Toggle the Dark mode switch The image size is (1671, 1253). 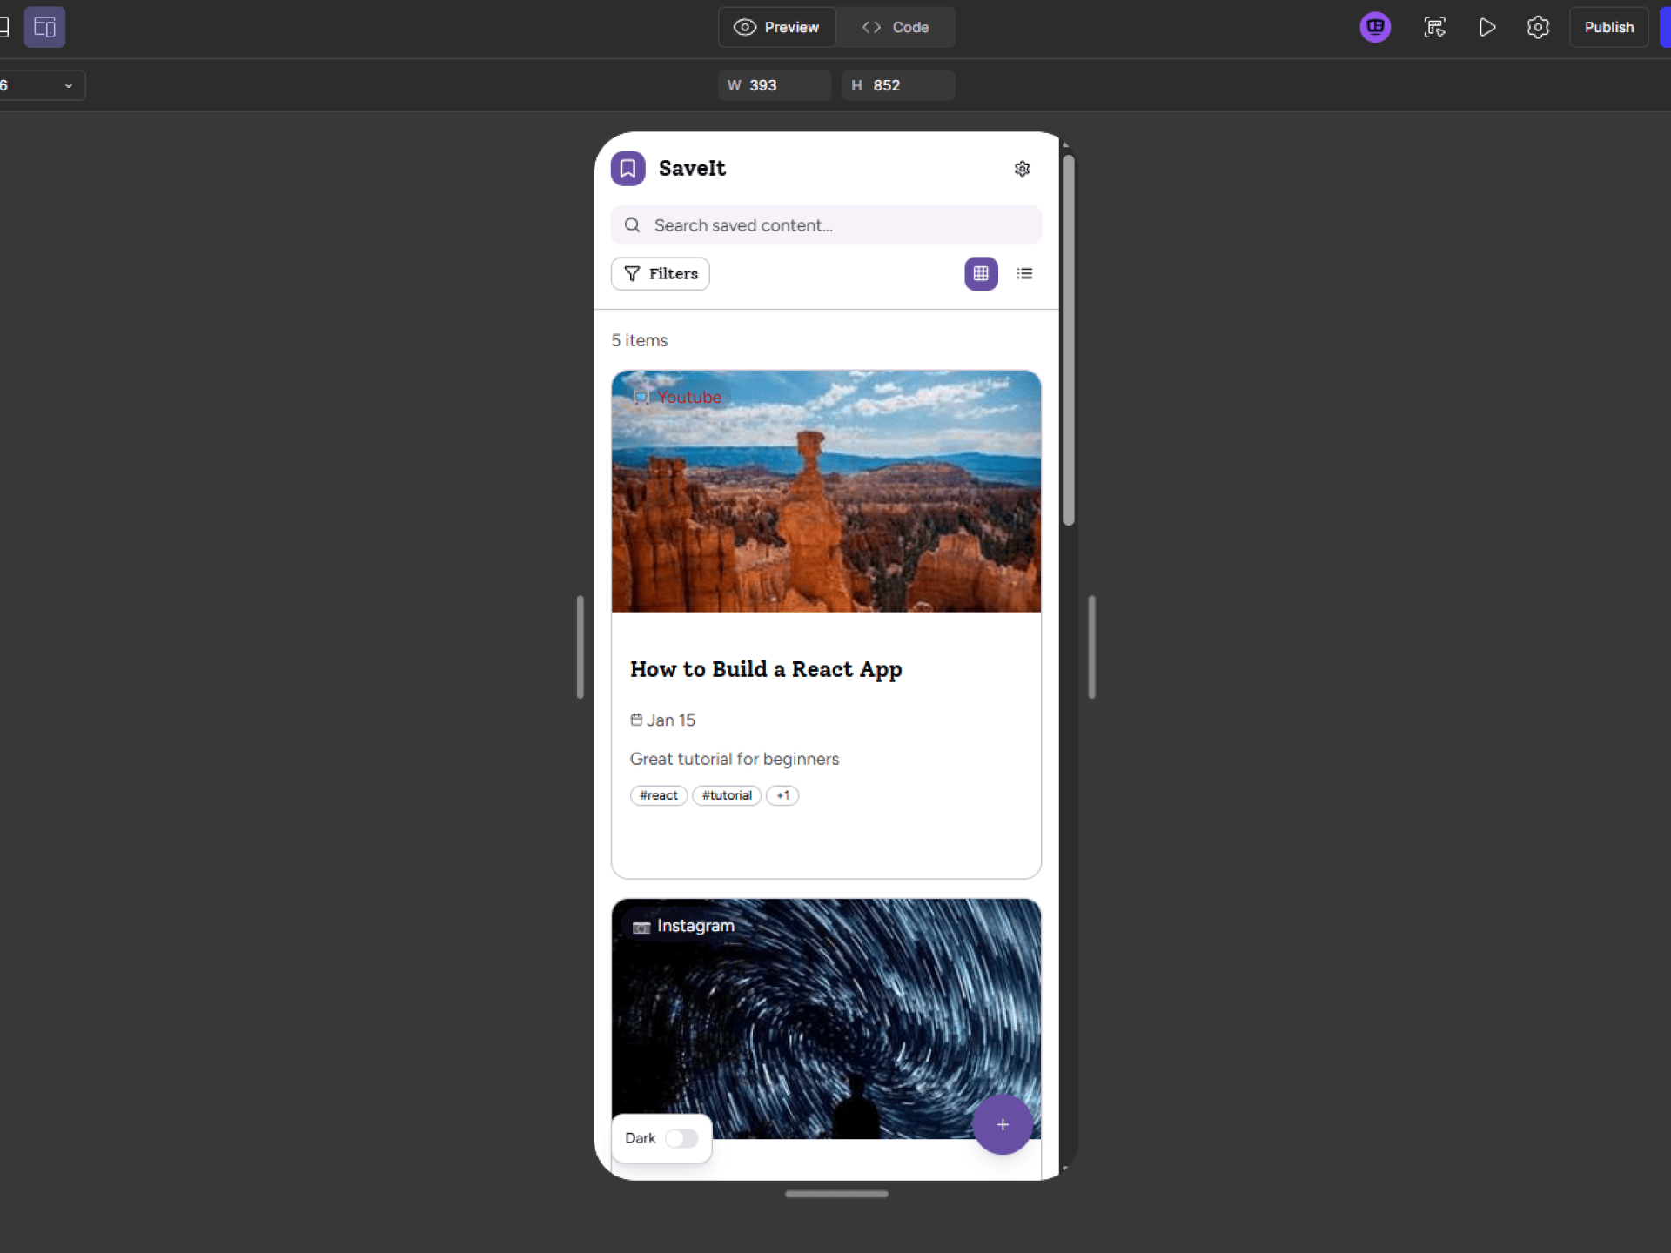[681, 1138]
